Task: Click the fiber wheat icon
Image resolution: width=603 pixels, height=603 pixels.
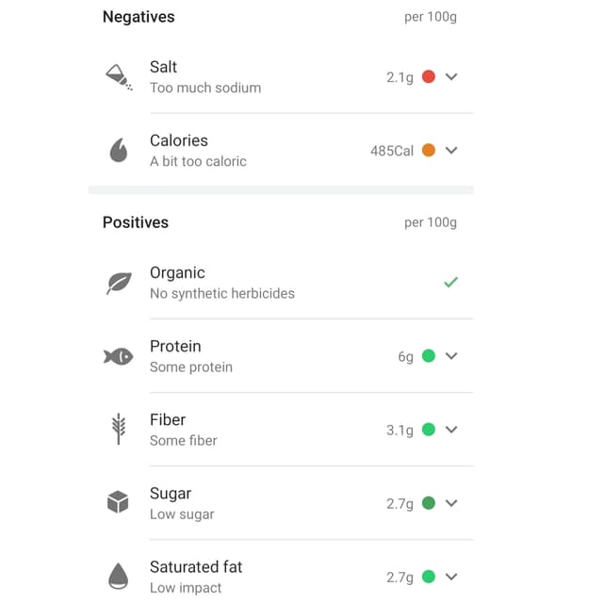Action: pyautogui.click(x=119, y=430)
